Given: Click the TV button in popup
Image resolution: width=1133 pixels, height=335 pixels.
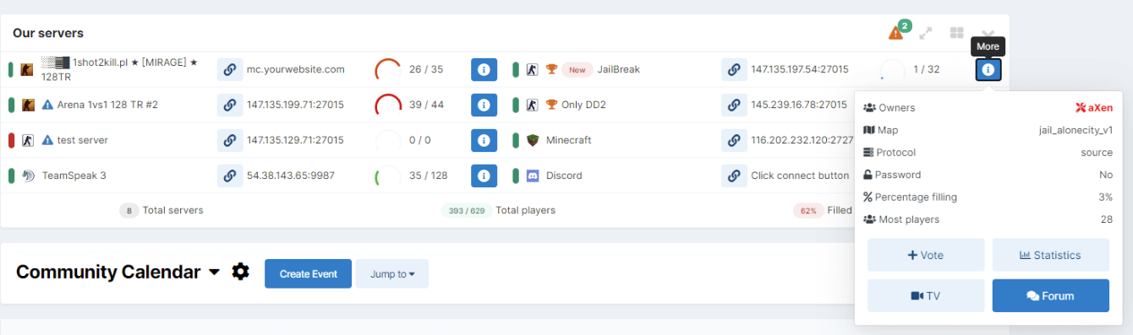Looking at the screenshot, I should [x=926, y=295].
